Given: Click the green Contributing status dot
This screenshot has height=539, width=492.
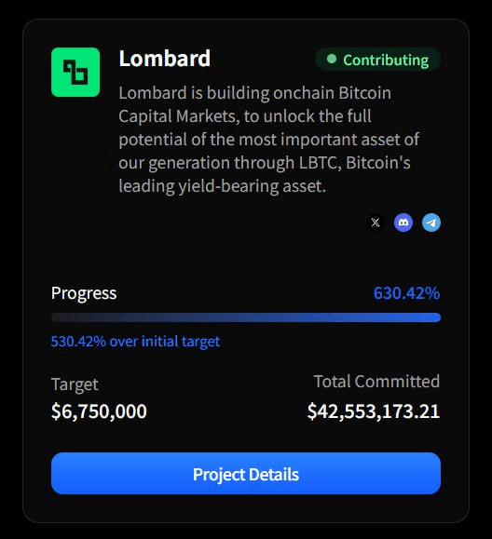Looking at the screenshot, I should (x=332, y=60).
